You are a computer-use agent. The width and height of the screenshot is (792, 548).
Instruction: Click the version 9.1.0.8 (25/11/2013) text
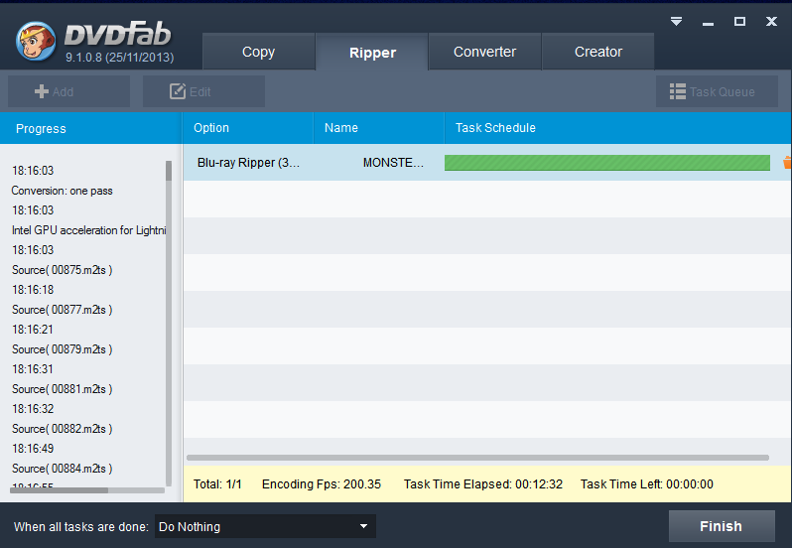[x=120, y=58]
